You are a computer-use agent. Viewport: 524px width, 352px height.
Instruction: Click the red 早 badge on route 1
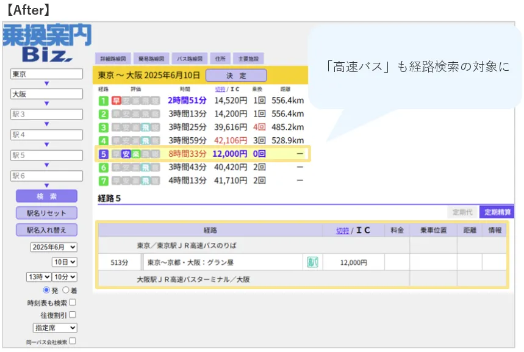[x=116, y=100]
